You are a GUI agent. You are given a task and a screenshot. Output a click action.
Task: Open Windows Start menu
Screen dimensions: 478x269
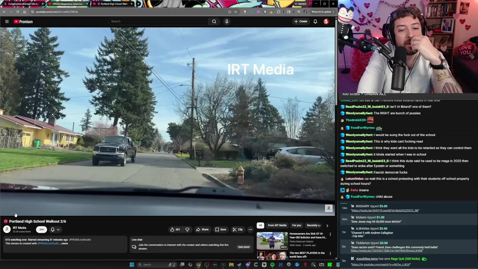pos(131,265)
